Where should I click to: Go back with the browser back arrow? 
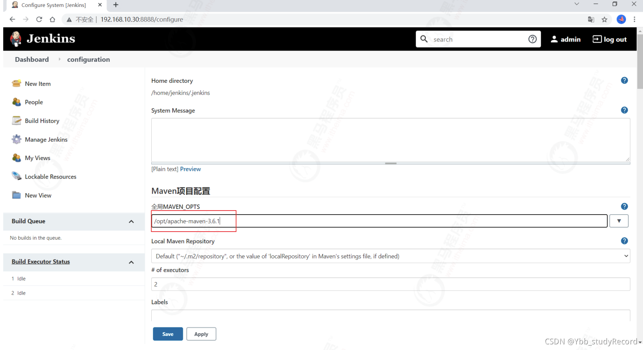[12, 19]
